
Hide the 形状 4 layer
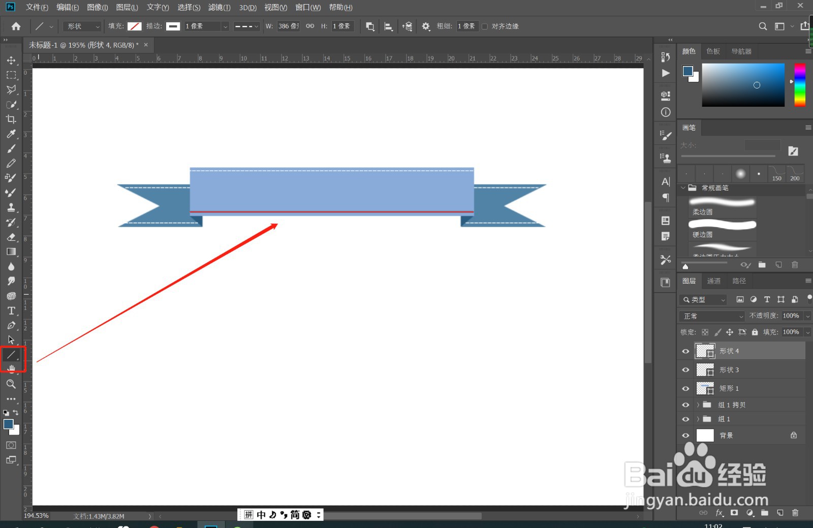[x=685, y=351]
